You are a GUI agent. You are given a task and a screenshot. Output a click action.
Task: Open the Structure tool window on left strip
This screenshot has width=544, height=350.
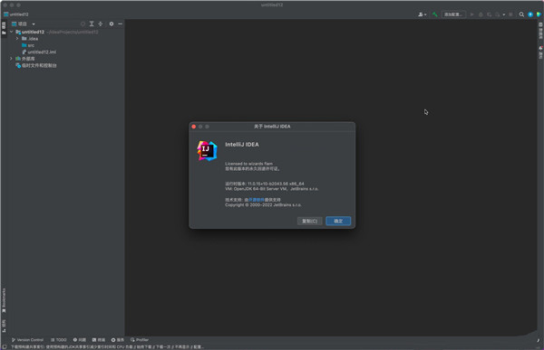(x=4, y=326)
